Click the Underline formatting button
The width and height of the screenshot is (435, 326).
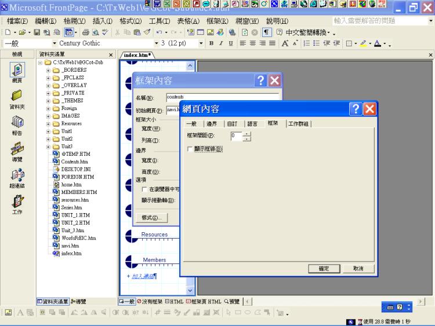(x=230, y=43)
